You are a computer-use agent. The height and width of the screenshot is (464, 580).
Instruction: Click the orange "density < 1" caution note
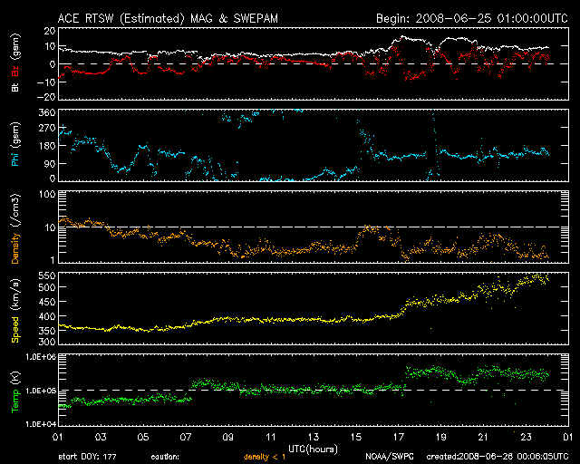click(x=265, y=457)
